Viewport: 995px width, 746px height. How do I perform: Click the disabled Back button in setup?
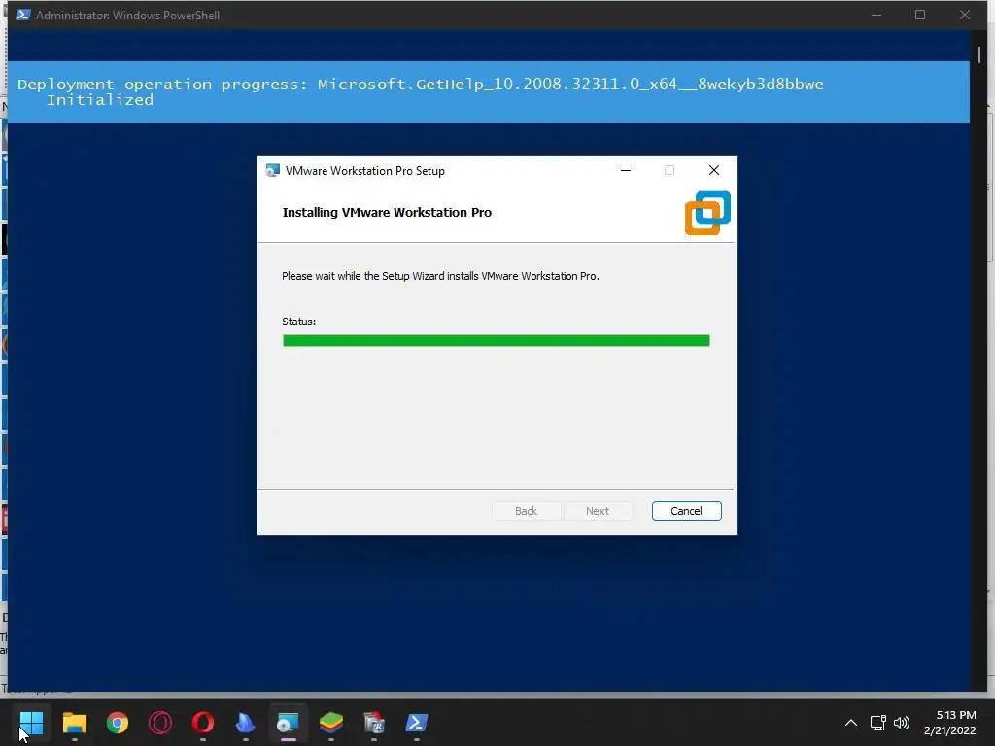pyautogui.click(x=526, y=511)
